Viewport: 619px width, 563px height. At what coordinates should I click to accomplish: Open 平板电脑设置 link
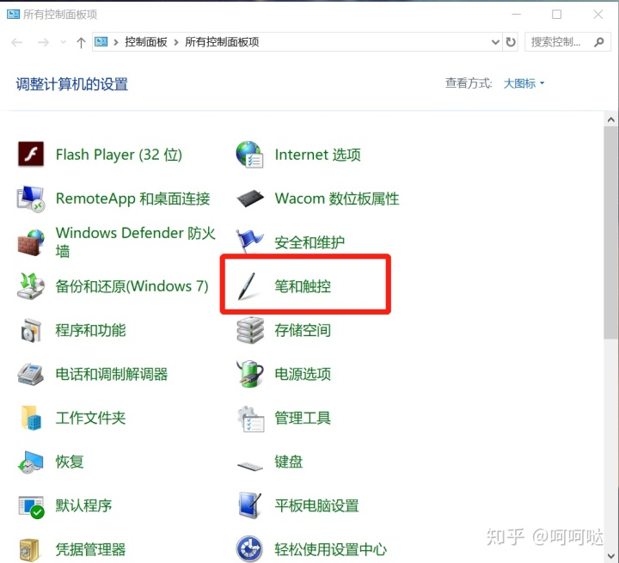point(316,505)
